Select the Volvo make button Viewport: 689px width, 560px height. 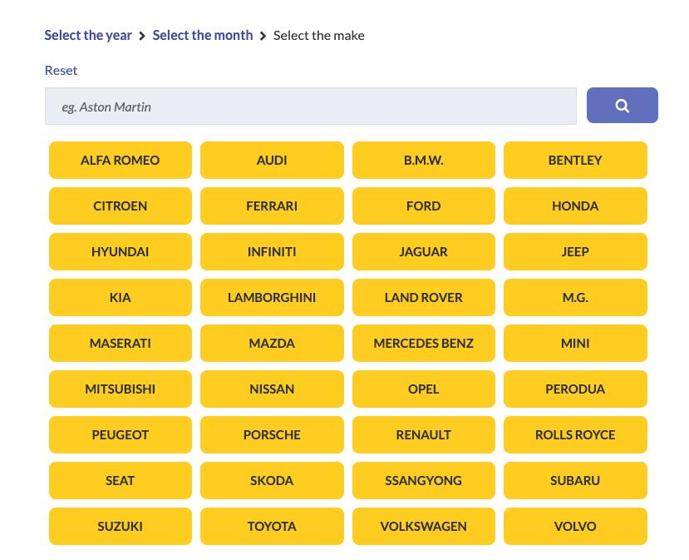point(575,526)
